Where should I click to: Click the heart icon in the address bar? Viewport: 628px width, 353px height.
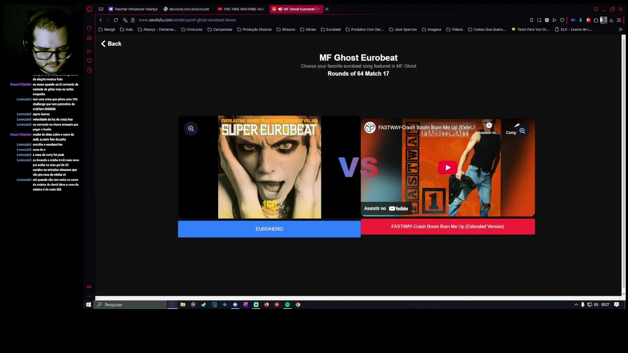[x=562, y=20]
